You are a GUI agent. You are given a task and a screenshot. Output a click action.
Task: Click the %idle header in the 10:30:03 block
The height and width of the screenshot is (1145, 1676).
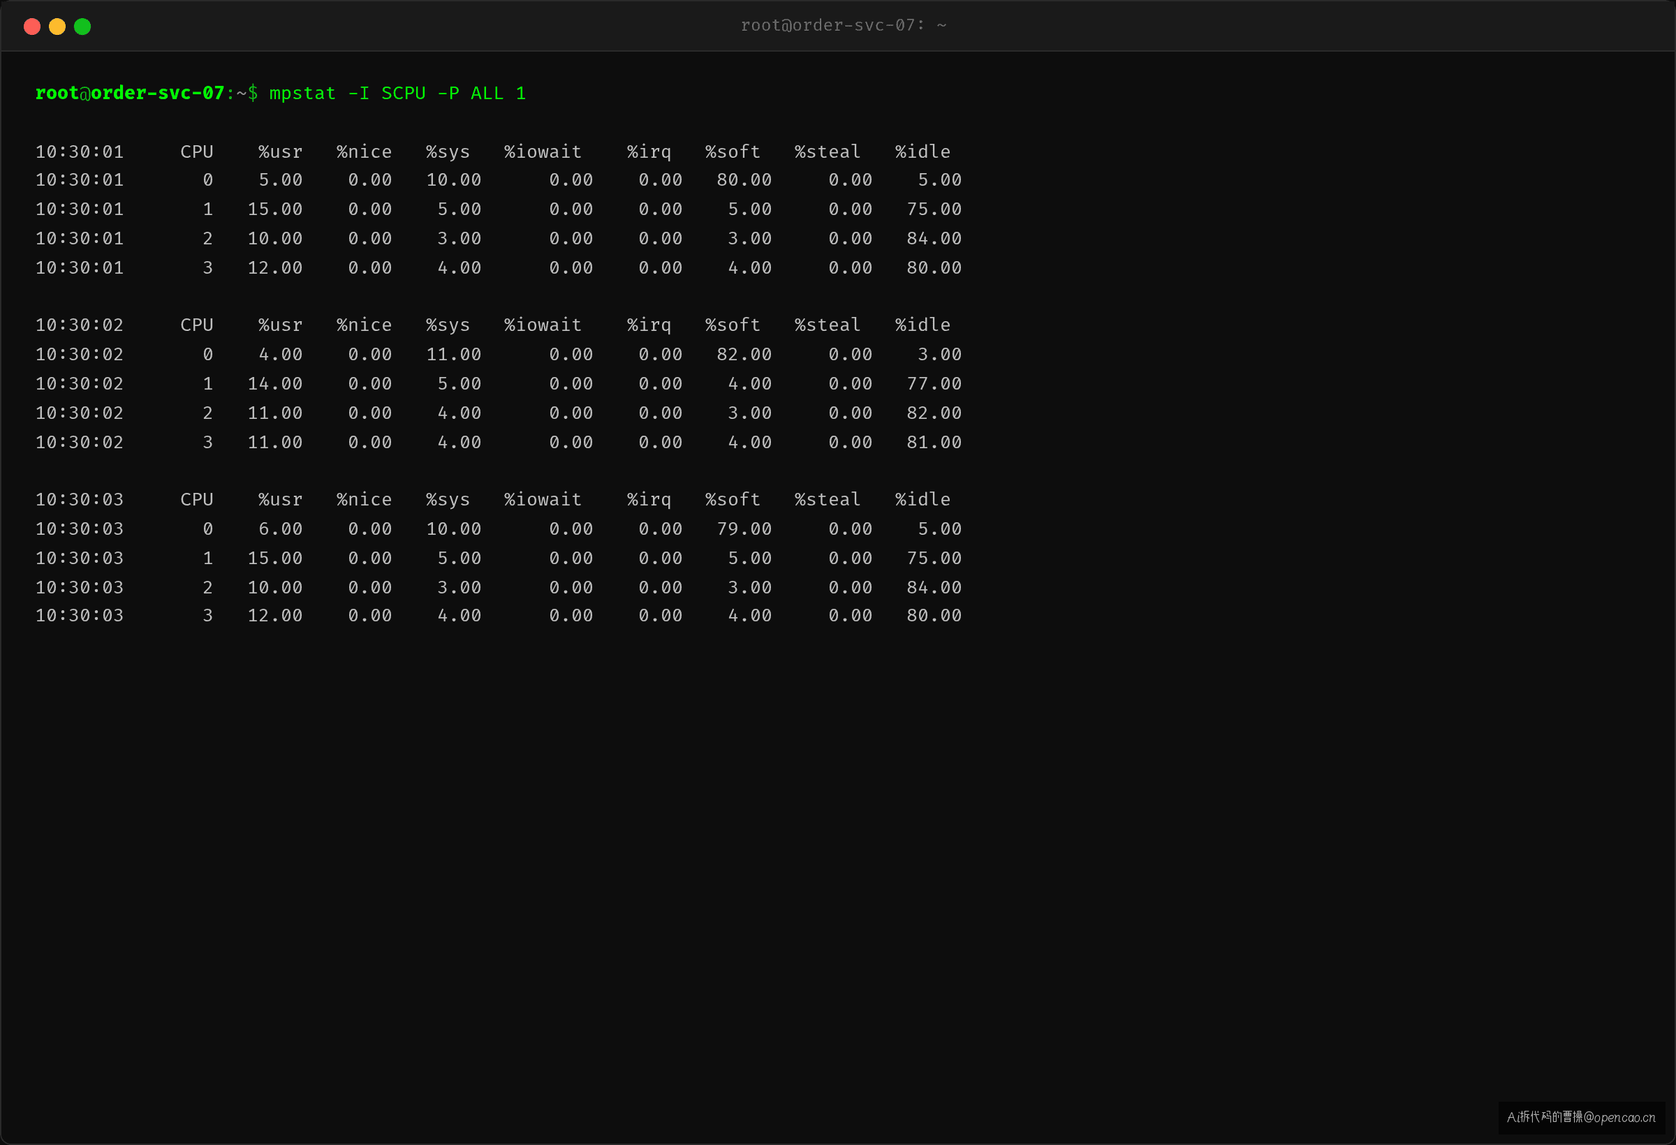click(923, 499)
